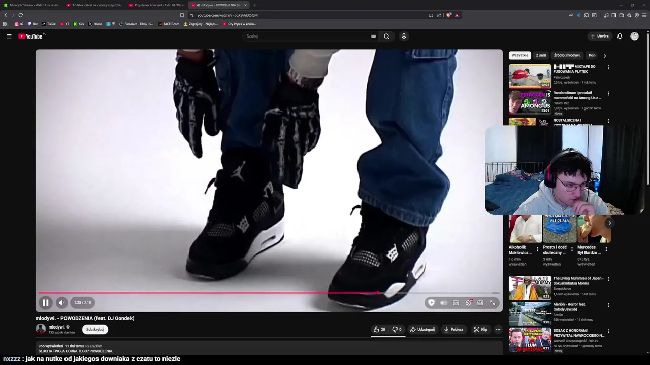Click the mlodywi. channel avatar
Image resolution: width=650 pixels, height=365 pixels.
coord(41,329)
